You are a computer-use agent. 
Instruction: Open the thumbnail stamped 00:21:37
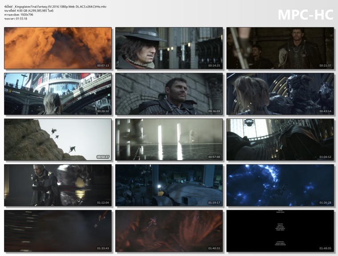pyautogui.click(x=280, y=48)
